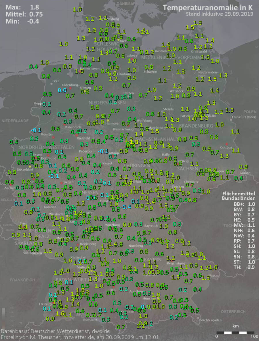This screenshot has width=259, height=341.
Task: Click the 'Berchtesgaden' city label
Action: click(x=210, y=320)
